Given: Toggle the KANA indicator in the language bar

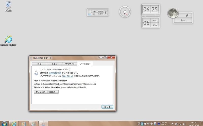Looking at the screenshot, I should 163,124.
